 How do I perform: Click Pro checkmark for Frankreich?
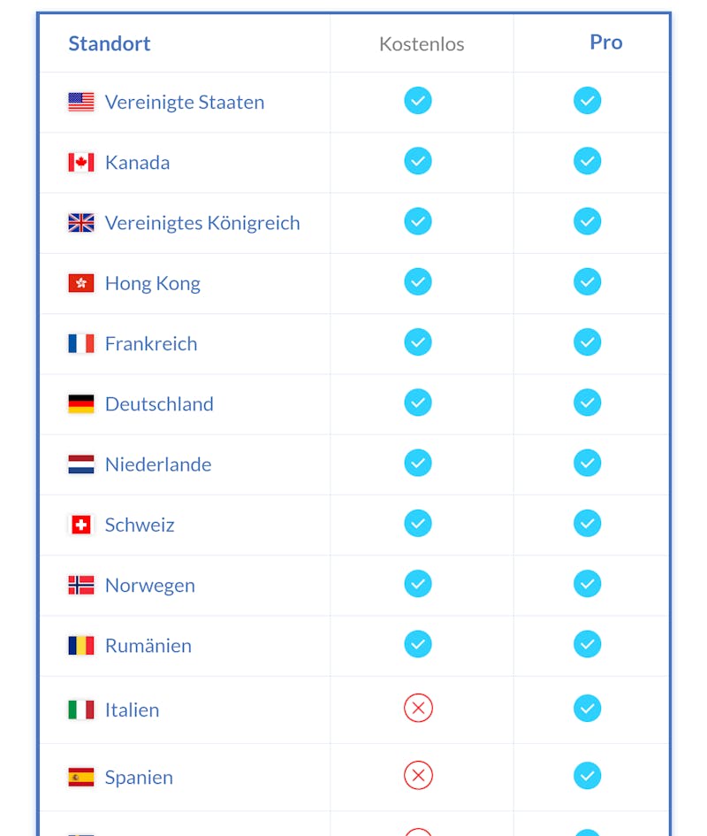pos(587,341)
